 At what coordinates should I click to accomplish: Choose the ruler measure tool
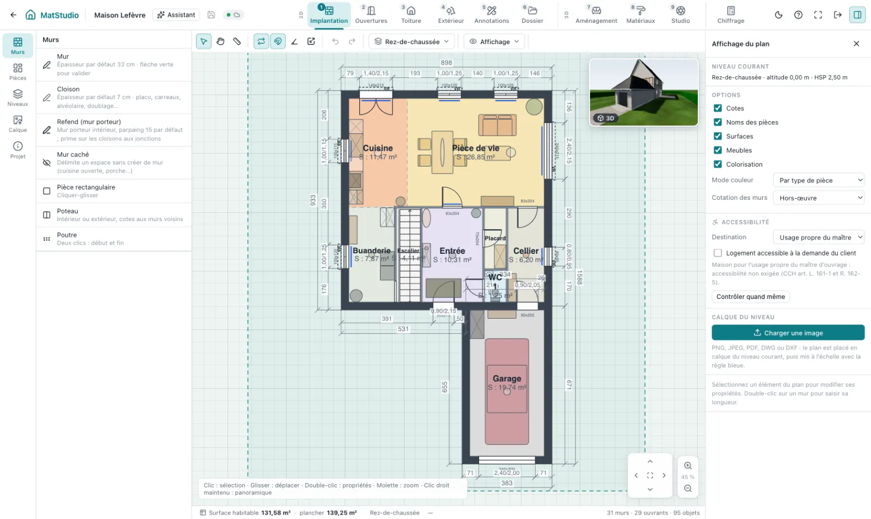pos(237,41)
